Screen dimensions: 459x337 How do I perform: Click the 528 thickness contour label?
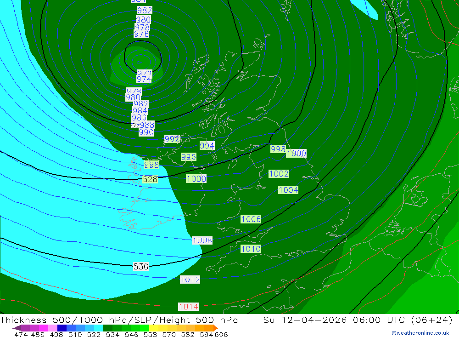150,179
